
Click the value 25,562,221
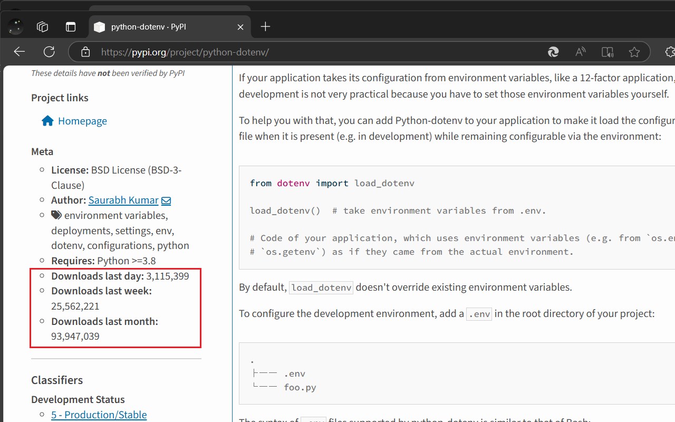click(75, 306)
